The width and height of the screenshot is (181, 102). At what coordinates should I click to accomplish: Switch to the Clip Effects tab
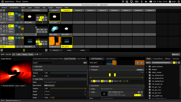coord(110,59)
